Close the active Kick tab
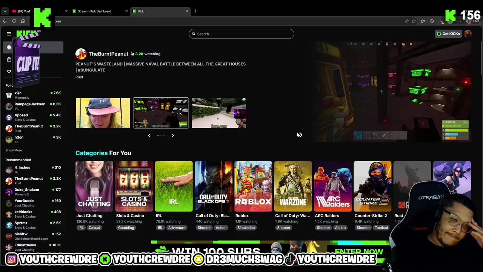Image resolution: width=483 pixels, height=272 pixels. [186, 11]
